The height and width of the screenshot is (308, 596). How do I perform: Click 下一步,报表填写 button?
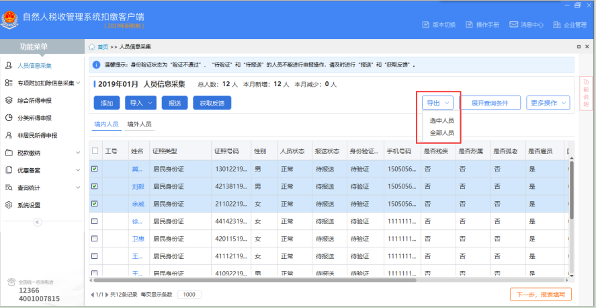point(541,295)
